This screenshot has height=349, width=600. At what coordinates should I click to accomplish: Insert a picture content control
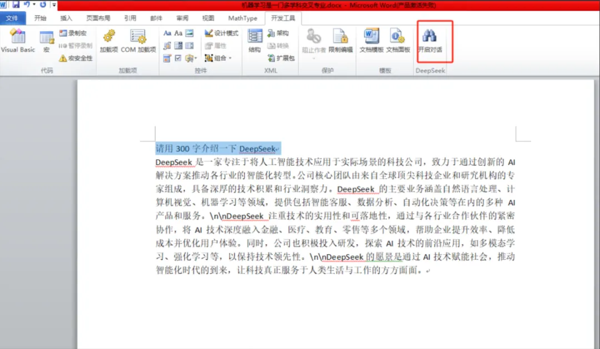pos(189,33)
